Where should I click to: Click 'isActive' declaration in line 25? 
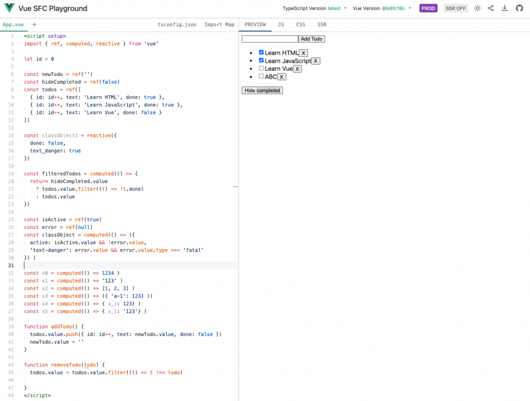54,220
